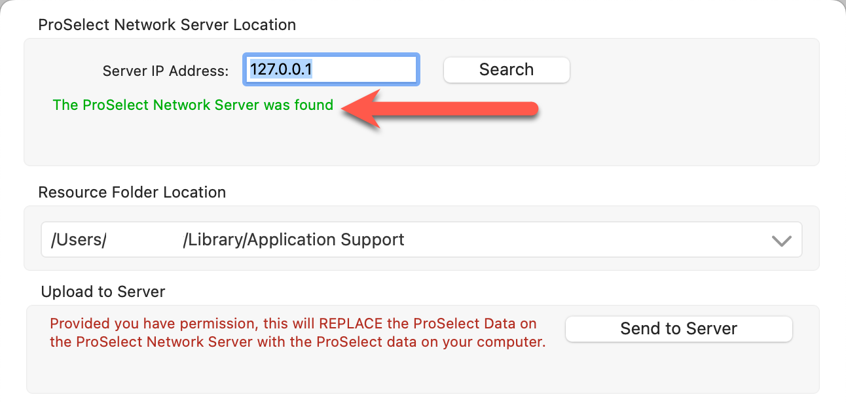This screenshot has width=846, height=403.
Task: Click the Upload to Server heading
Action: click(x=103, y=292)
